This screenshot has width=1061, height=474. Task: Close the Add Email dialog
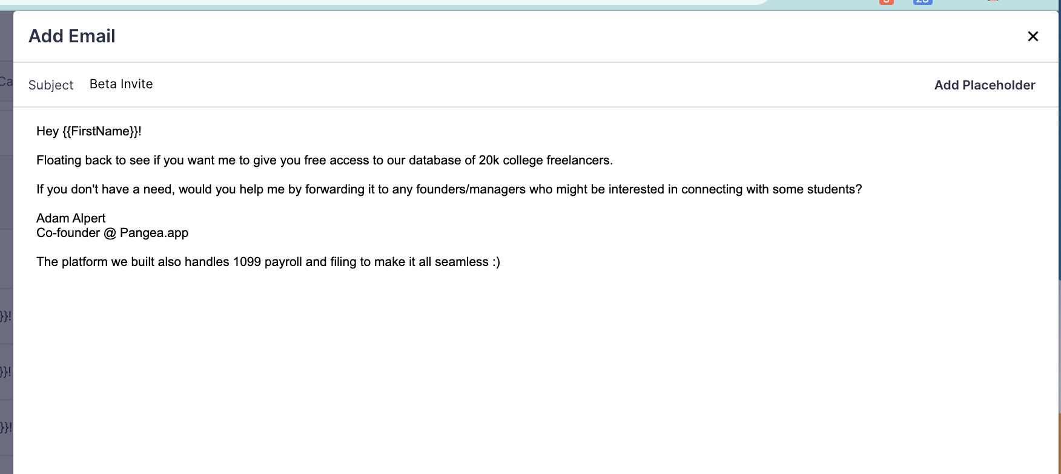pos(1033,36)
